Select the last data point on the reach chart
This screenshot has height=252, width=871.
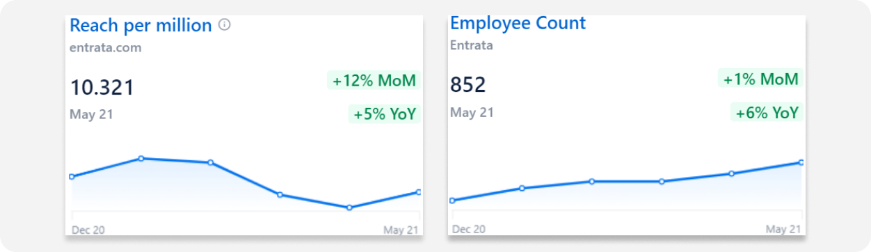tap(419, 192)
